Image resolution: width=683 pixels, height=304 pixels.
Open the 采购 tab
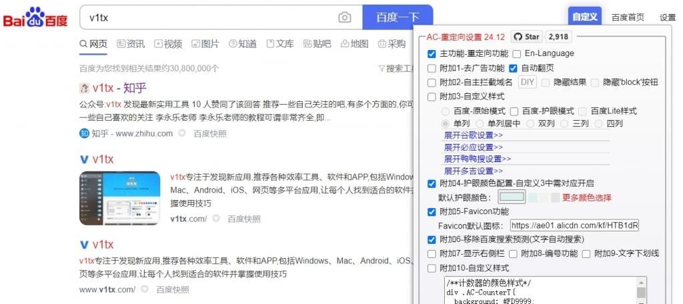[392, 44]
